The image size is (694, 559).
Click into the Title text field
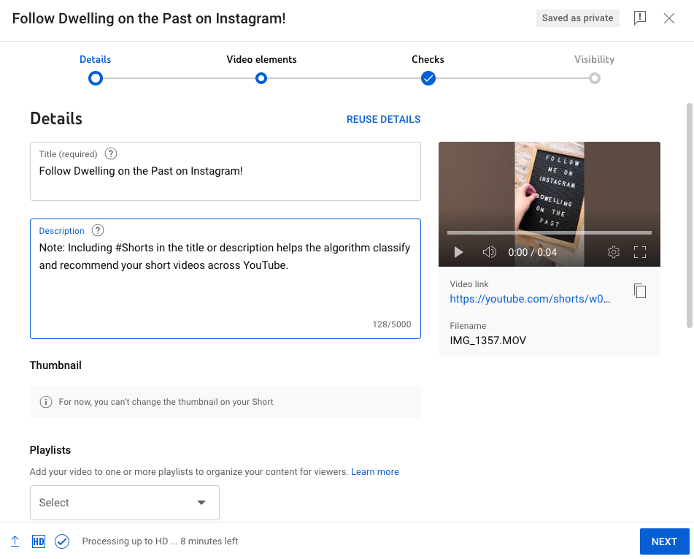(x=225, y=171)
